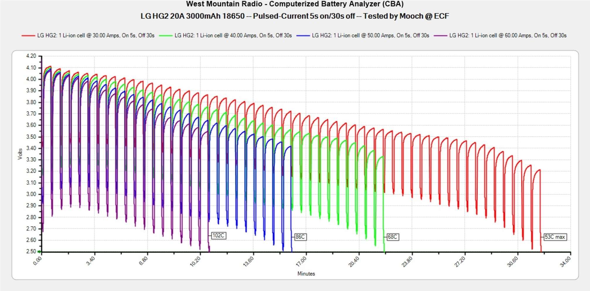The height and width of the screenshot is (291, 590).
Task: Click the 53C max annotation label
Action: (x=555, y=237)
